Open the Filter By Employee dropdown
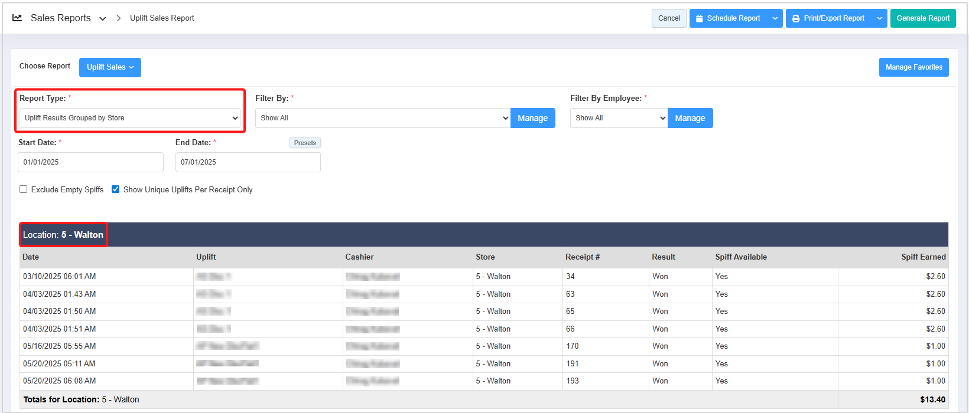The width and height of the screenshot is (969, 413). coord(619,118)
